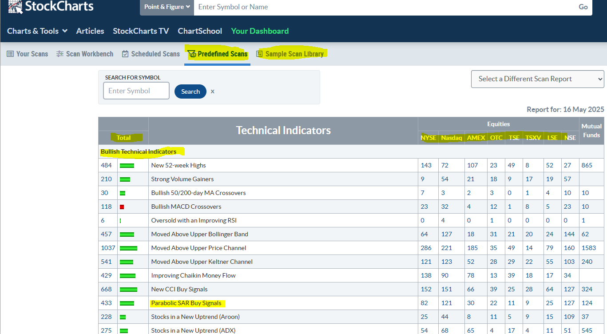Open the Select a Different Scan Report dropdown
This screenshot has width=607, height=334.
[538, 79]
